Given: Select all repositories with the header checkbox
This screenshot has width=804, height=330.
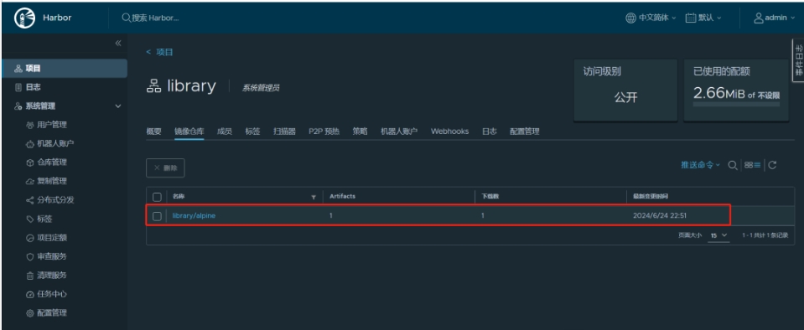Looking at the screenshot, I should (158, 197).
